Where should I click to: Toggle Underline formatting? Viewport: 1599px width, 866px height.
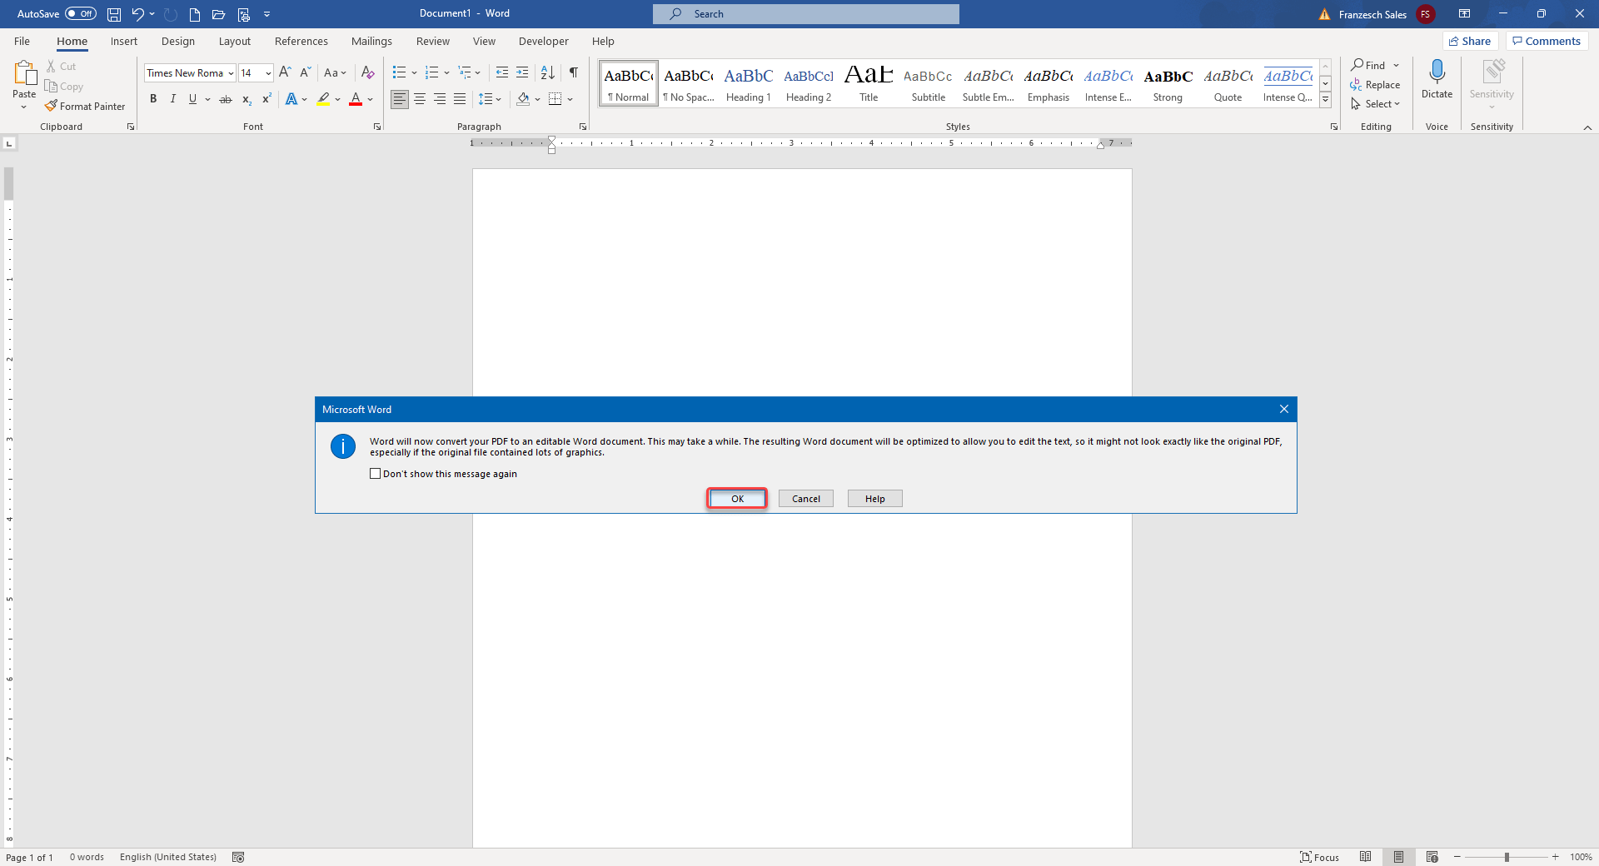[193, 99]
